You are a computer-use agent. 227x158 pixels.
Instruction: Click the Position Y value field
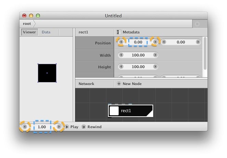(x=181, y=42)
